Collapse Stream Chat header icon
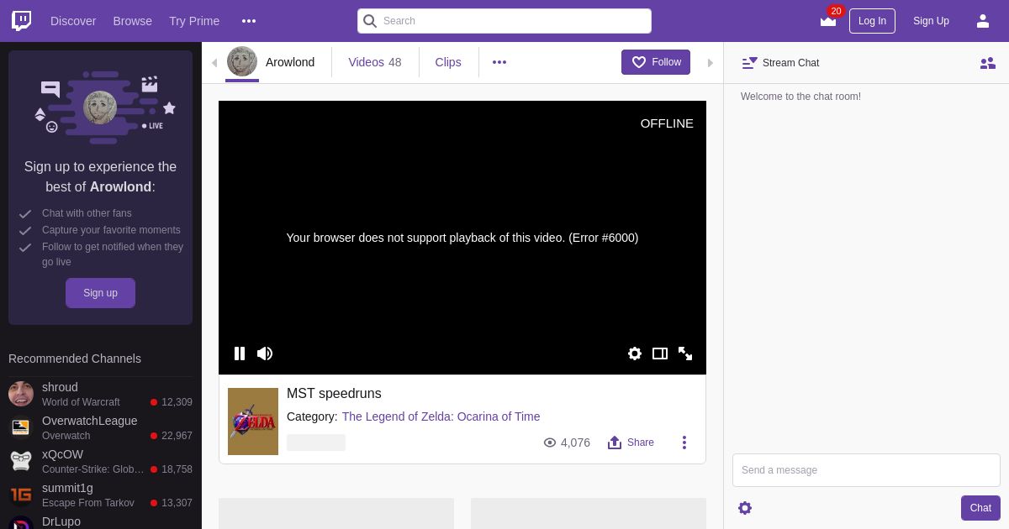Screen dimensions: 1009x529 [x=749, y=63]
